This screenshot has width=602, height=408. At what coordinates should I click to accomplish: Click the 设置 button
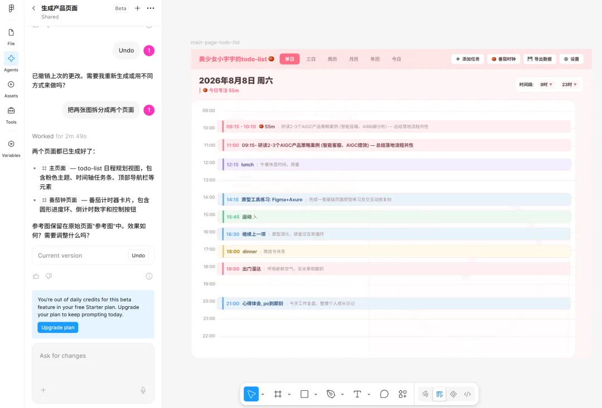(571, 59)
